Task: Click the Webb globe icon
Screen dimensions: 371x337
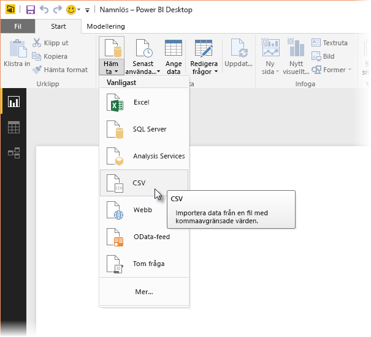Action: pos(115,210)
